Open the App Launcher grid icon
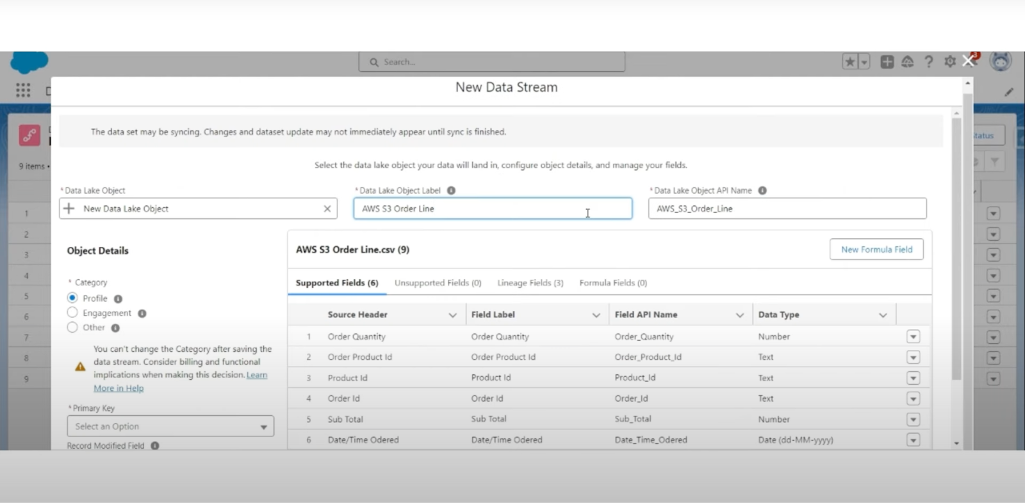This screenshot has height=503, width=1025. (23, 90)
